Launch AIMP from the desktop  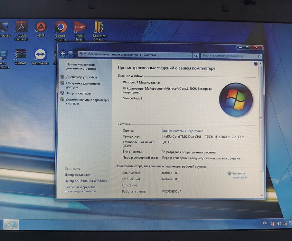40,29
